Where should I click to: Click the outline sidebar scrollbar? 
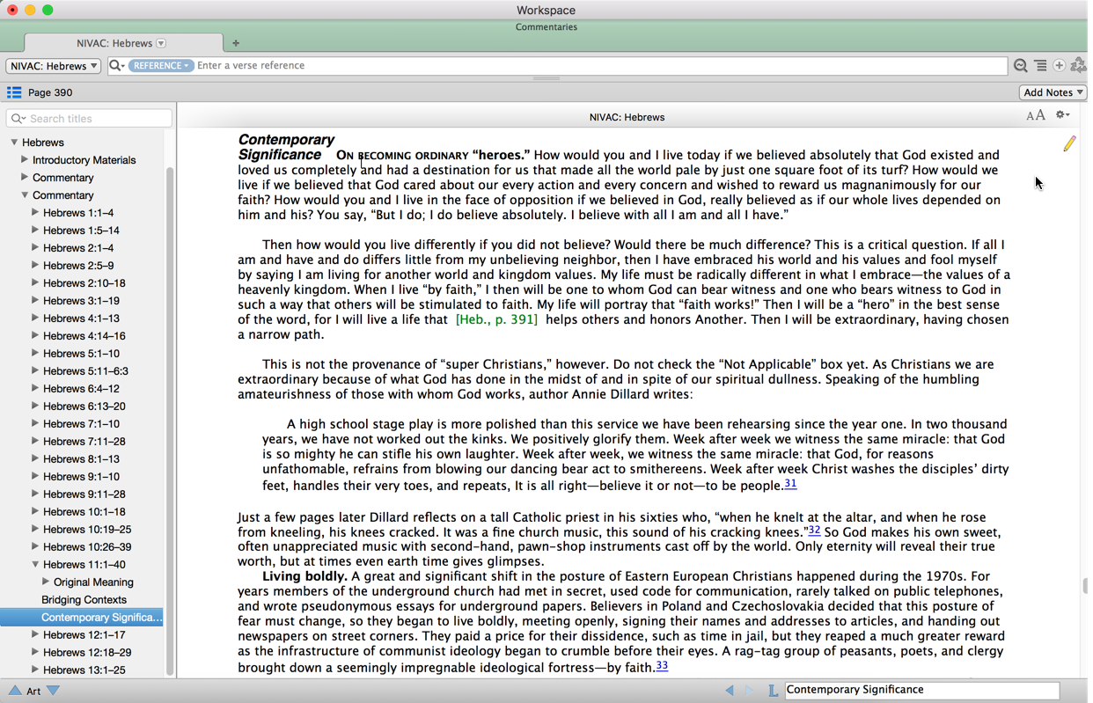pyautogui.click(x=170, y=422)
